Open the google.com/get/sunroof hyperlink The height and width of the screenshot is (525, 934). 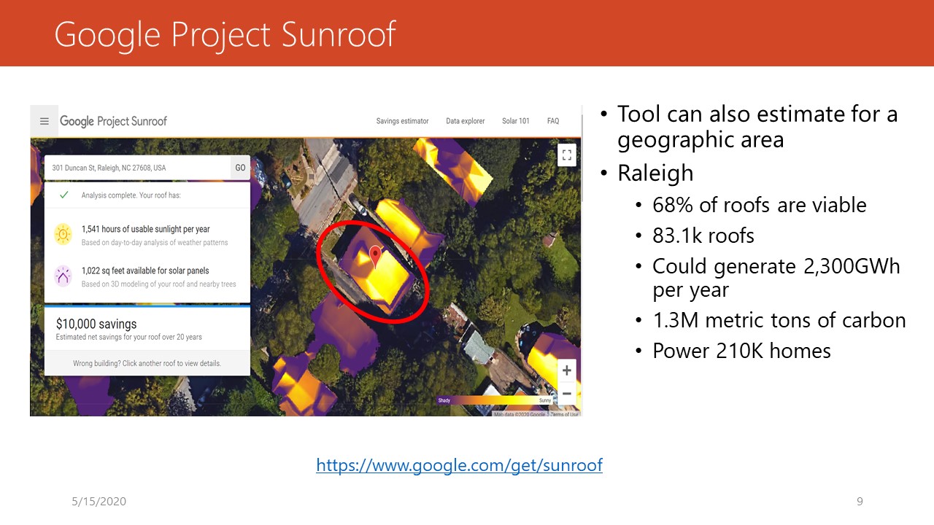click(459, 464)
